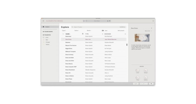This screenshot has height=104, width=196.
Task: Sort by liked using heart column header
Action: coord(63,34)
